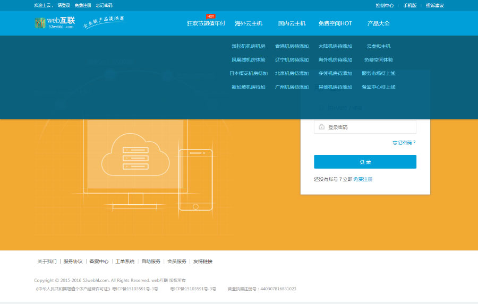478x304 pixels.
Task: Select 狂欢节超值年付 in the navigation
Action: pos(206,24)
